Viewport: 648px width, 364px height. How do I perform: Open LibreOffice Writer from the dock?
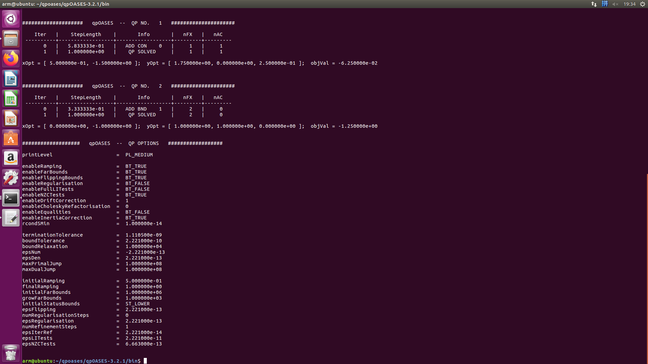[x=11, y=79]
